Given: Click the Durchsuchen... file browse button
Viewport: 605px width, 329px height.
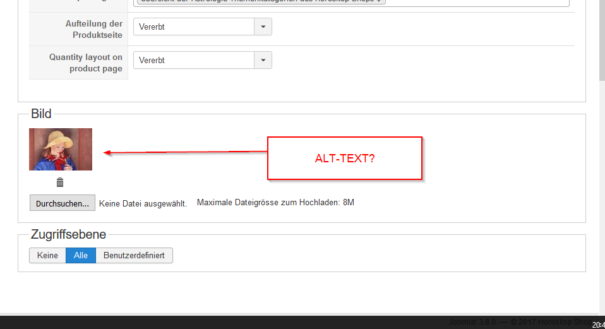Looking at the screenshot, I should pos(63,203).
